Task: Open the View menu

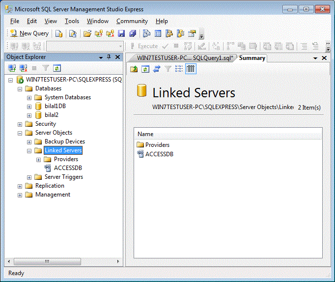Action: [x=51, y=21]
